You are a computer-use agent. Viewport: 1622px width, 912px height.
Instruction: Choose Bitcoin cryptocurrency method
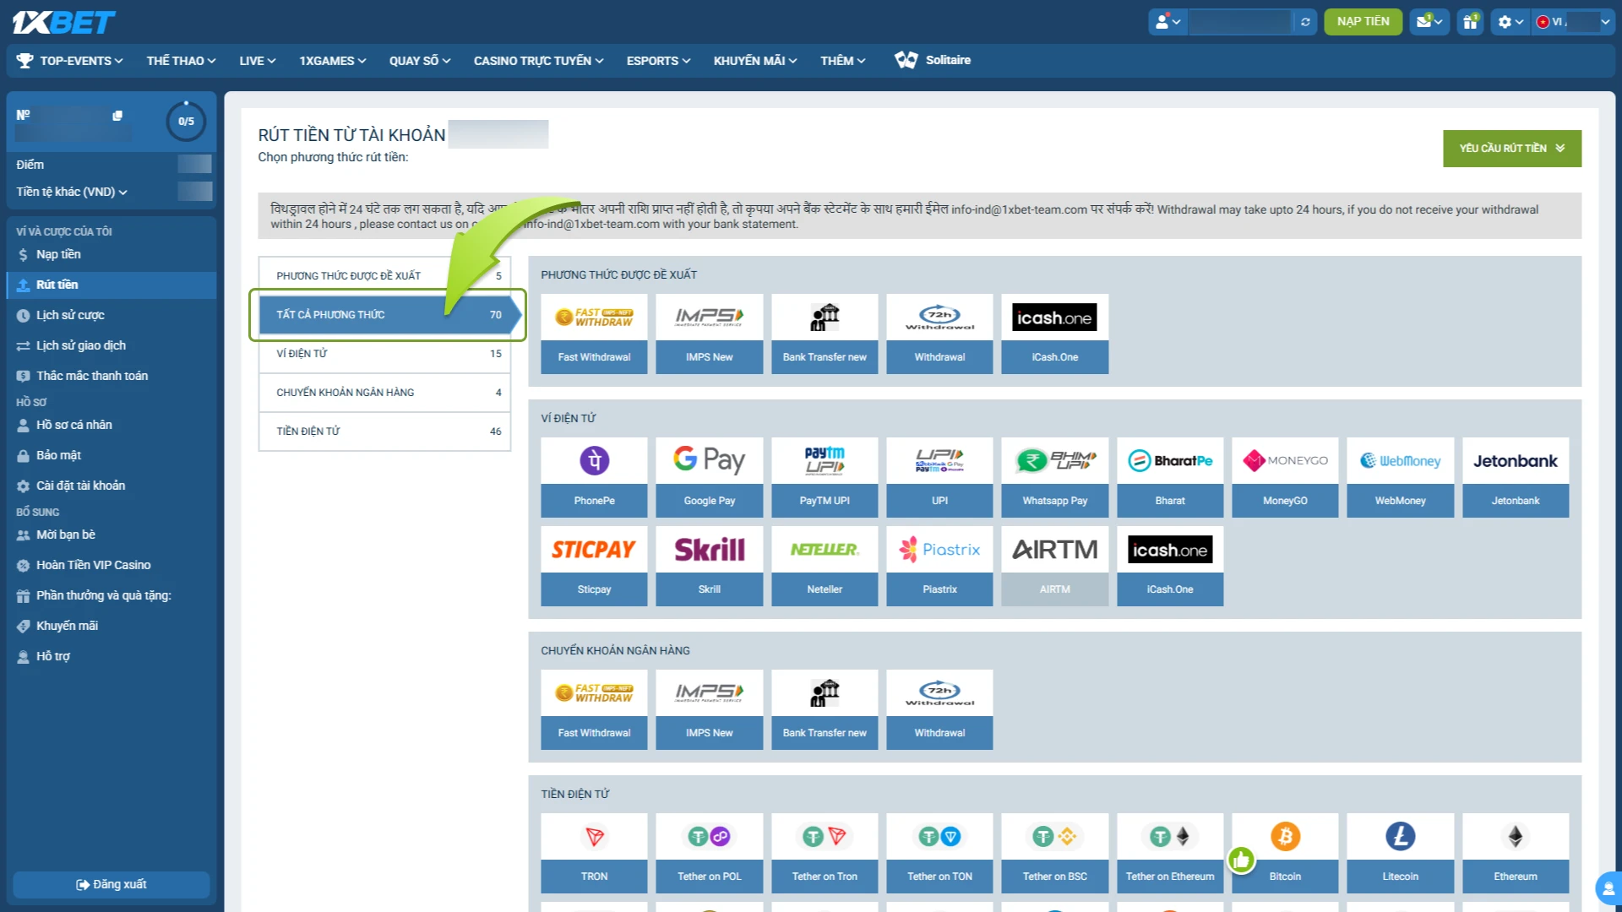(1285, 853)
